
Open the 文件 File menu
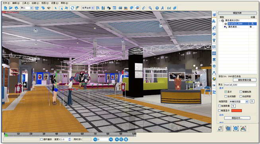tap(6, 3)
